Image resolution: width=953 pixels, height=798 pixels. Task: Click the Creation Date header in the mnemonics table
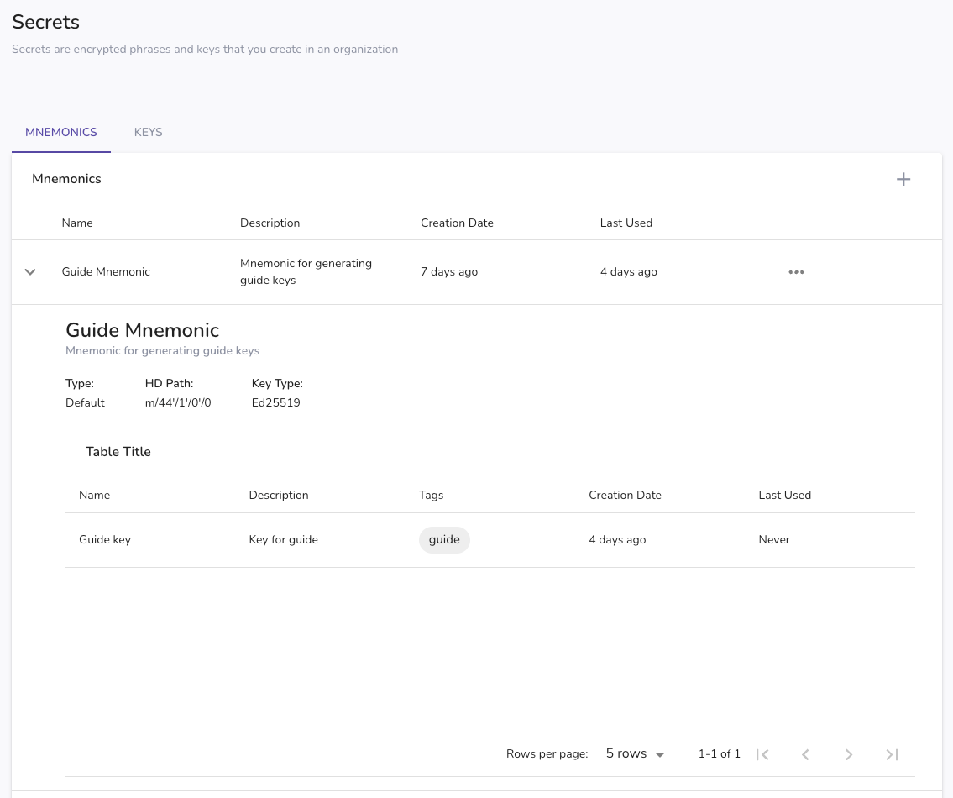coord(457,223)
